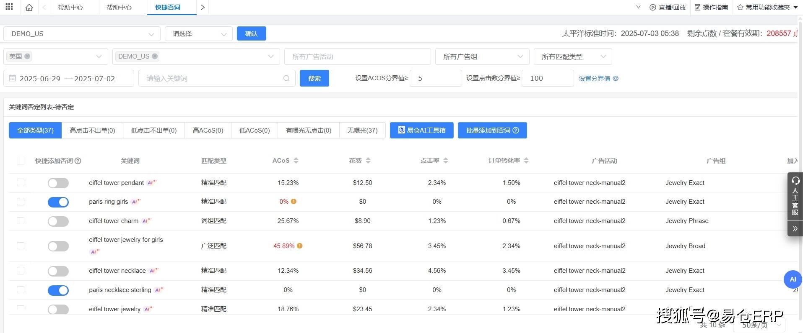803x333 pixels.
Task: Switch to the second 帮助中心 tab
Action: pyautogui.click(x=119, y=8)
